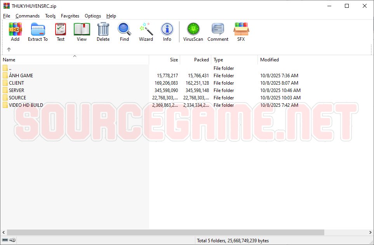Click the Extract To toolbar icon
Image resolution: width=374 pixels, height=245 pixels.
38,31
